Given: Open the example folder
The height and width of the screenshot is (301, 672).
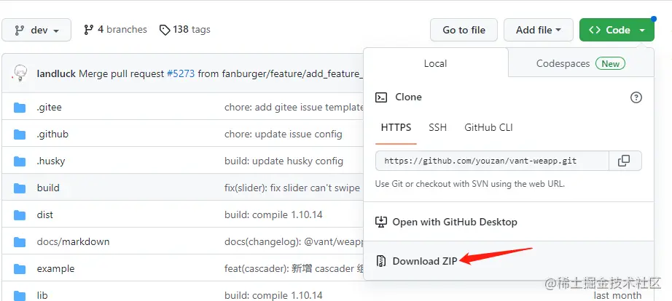Looking at the screenshot, I should point(55,268).
